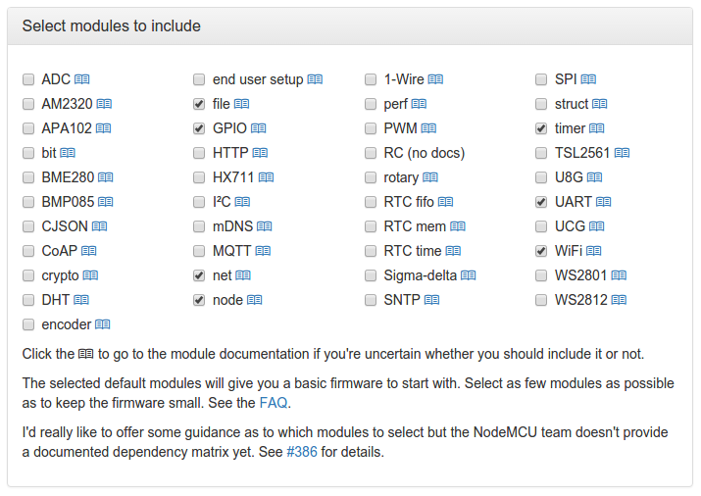Open the Sigma-delta documentation icon

point(468,275)
